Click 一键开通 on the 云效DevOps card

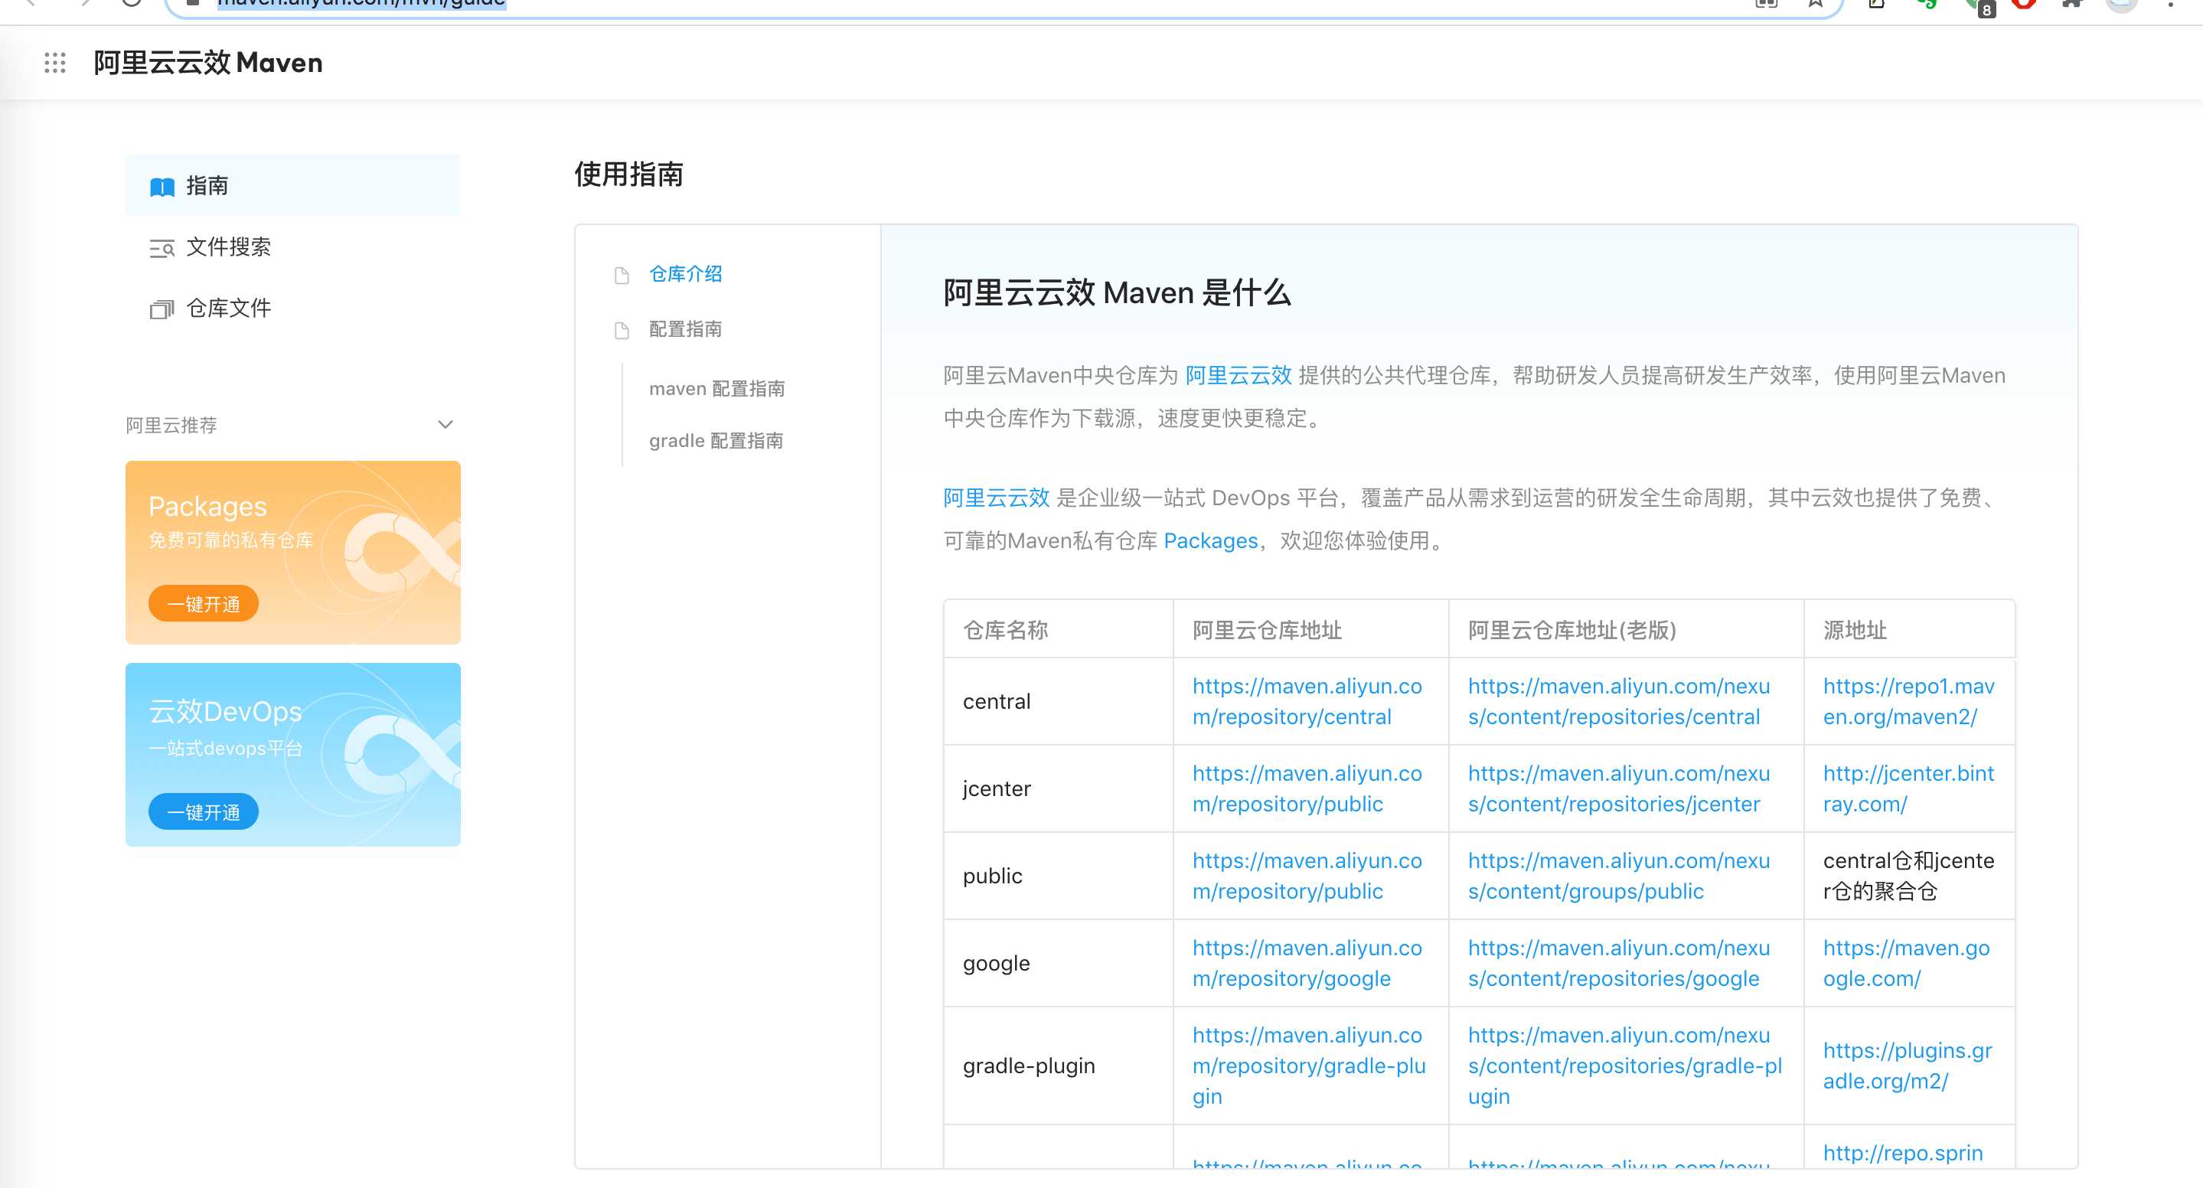coord(204,811)
